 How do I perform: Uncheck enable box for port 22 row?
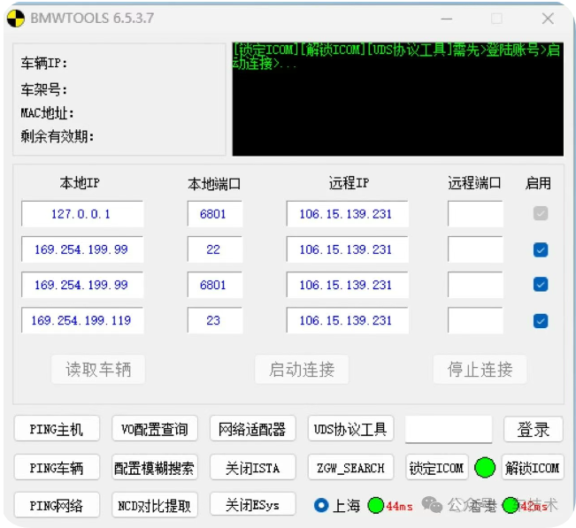coord(541,250)
